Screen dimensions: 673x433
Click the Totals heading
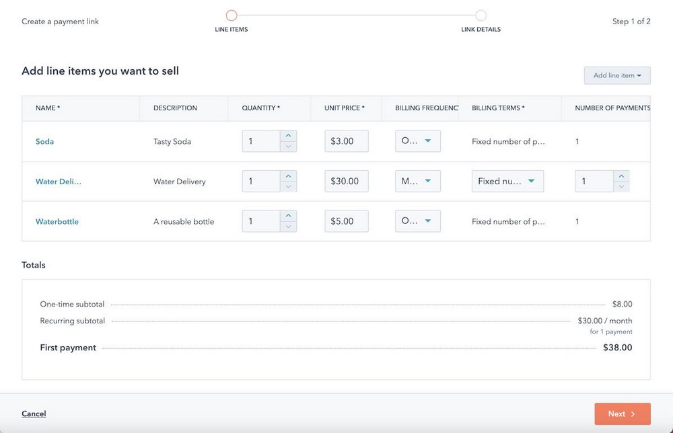[x=34, y=265]
